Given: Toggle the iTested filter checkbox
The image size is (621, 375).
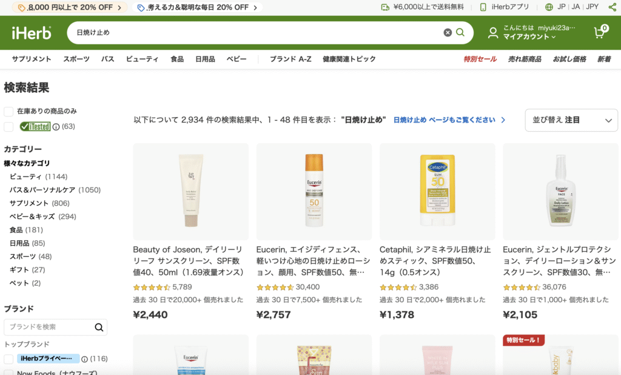Looking at the screenshot, I should 8,127.
